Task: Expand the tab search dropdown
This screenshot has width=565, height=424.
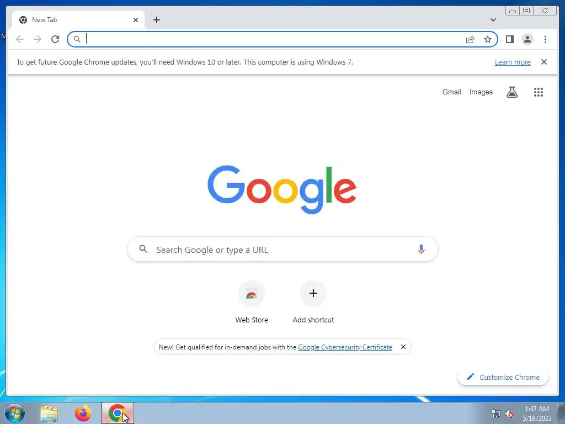Action: [x=493, y=20]
